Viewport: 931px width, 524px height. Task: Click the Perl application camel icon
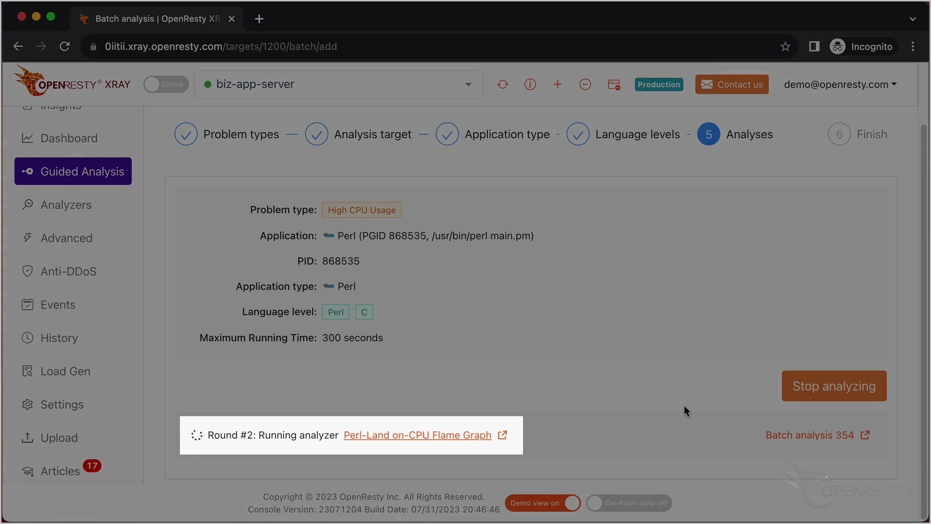click(329, 236)
